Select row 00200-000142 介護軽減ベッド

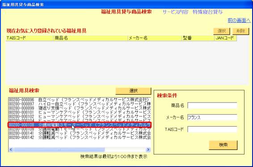point(80,137)
